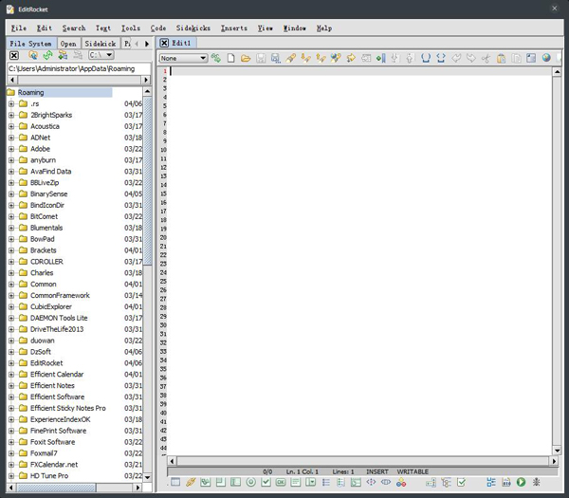
Task: Click the Open file folder icon in the toolbar
Action: [x=246, y=58]
